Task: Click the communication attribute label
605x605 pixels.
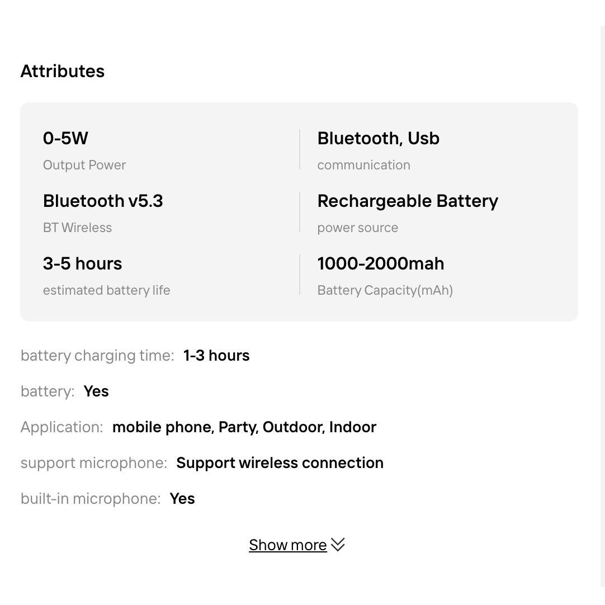Action: (x=363, y=165)
